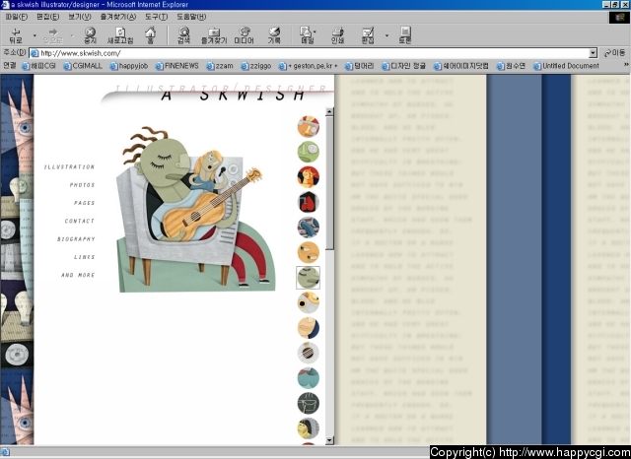Open the CONTACT section link
Image resolution: width=631 pixels, height=459 pixels.
click(x=80, y=221)
